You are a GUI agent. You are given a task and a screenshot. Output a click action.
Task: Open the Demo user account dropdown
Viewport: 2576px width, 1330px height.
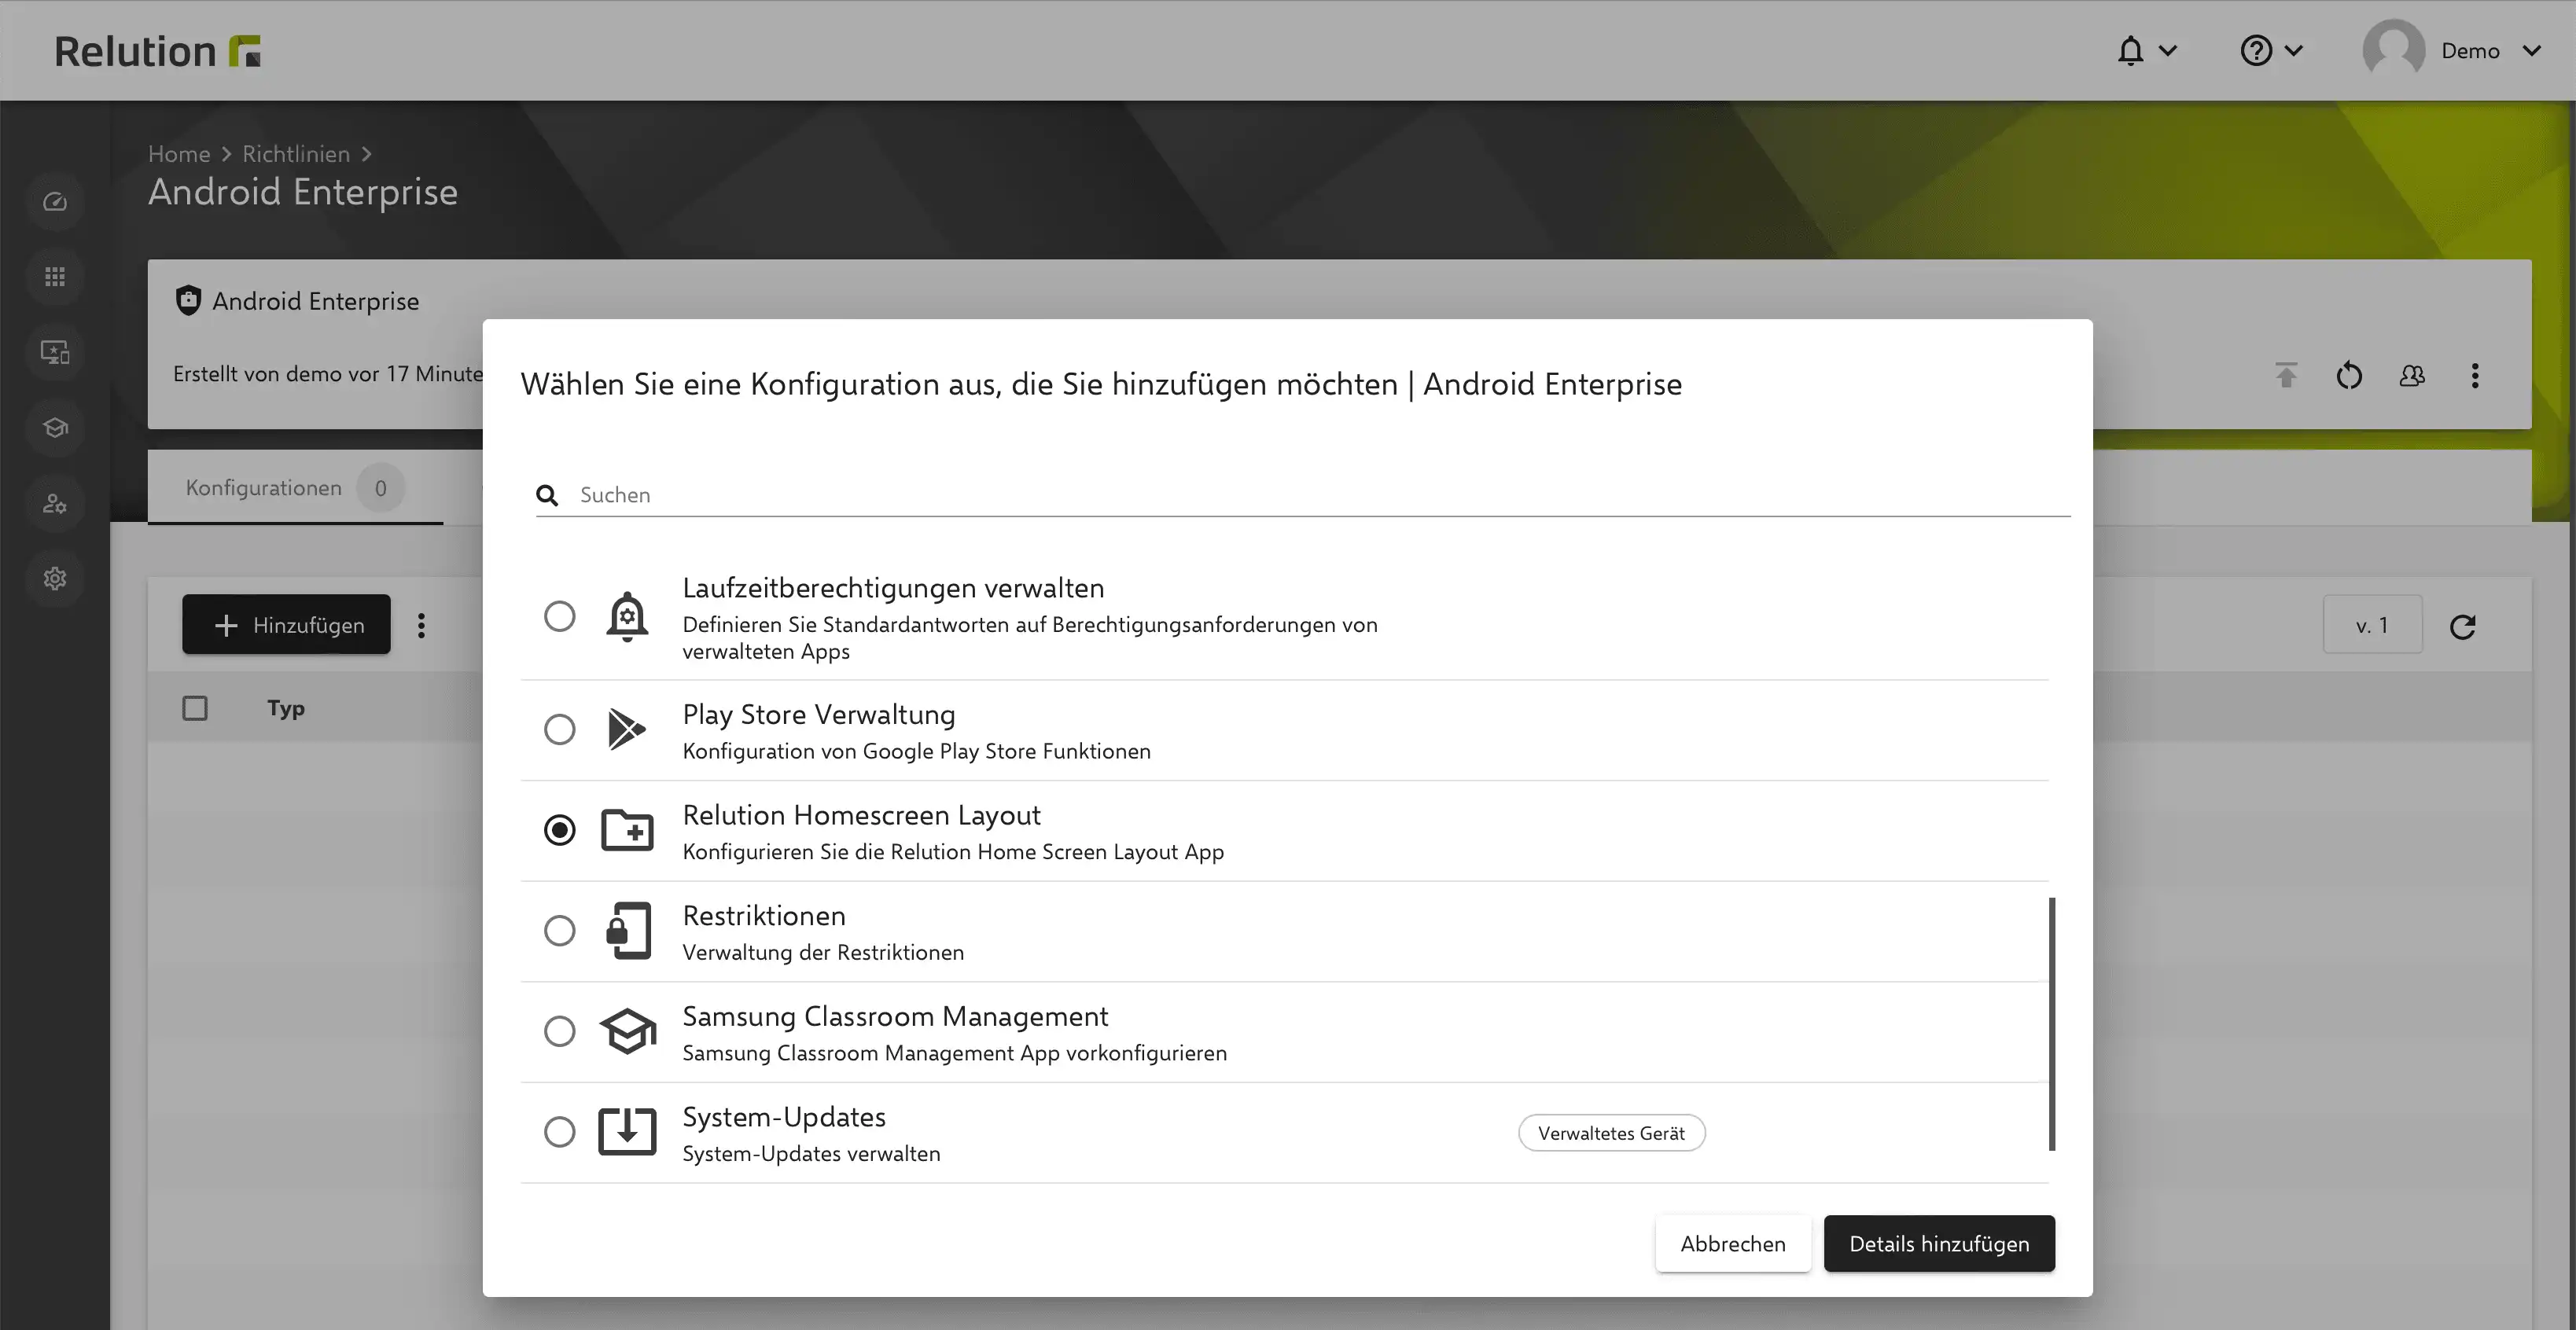pos(2452,50)
